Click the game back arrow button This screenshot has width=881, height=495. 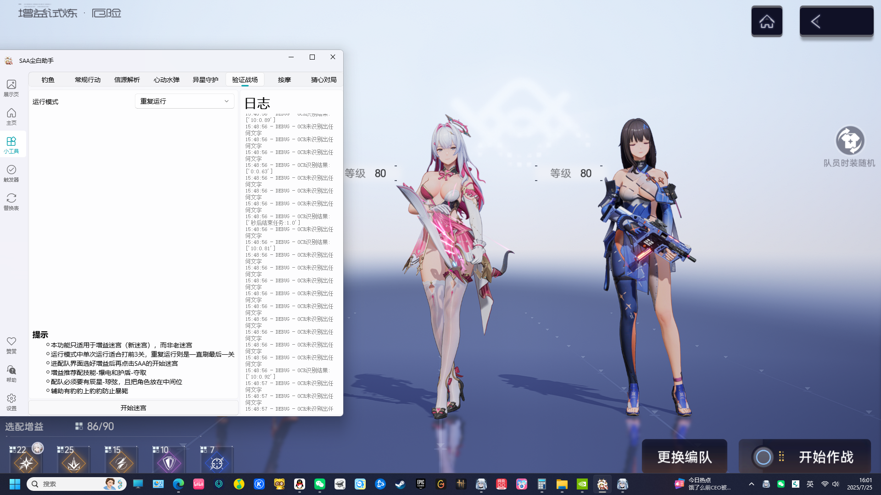(836, 21)
